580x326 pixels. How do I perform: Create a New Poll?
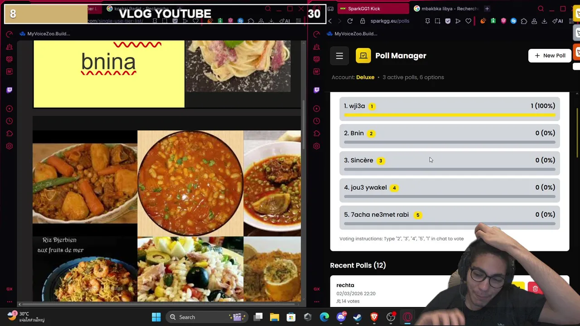[x=550, y=55]
